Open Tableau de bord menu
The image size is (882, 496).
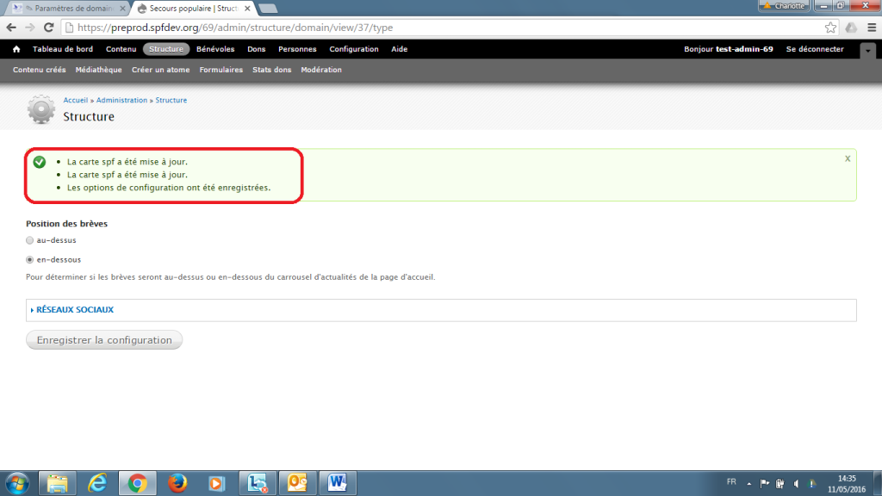(62, 49)
